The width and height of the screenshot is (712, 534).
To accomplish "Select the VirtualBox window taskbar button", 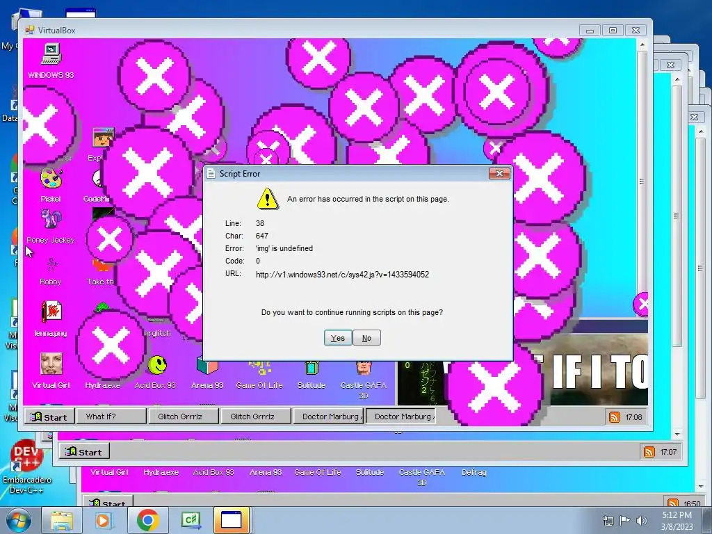I will point(231,520).
